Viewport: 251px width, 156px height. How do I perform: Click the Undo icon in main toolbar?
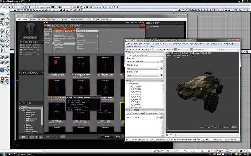(x=17, y=7)
